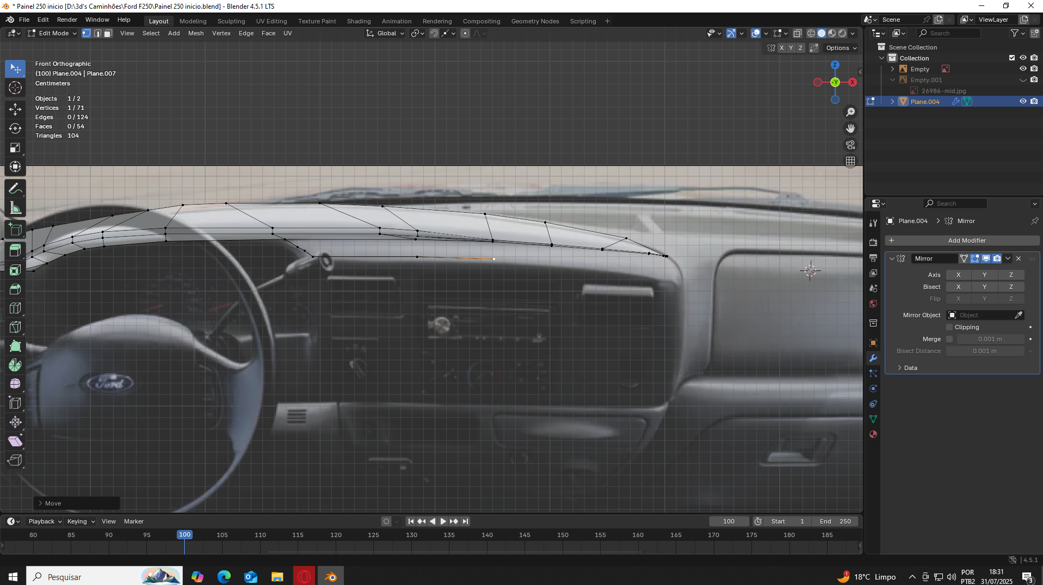Click the current frame 100 marker

(x=184, y=535)
